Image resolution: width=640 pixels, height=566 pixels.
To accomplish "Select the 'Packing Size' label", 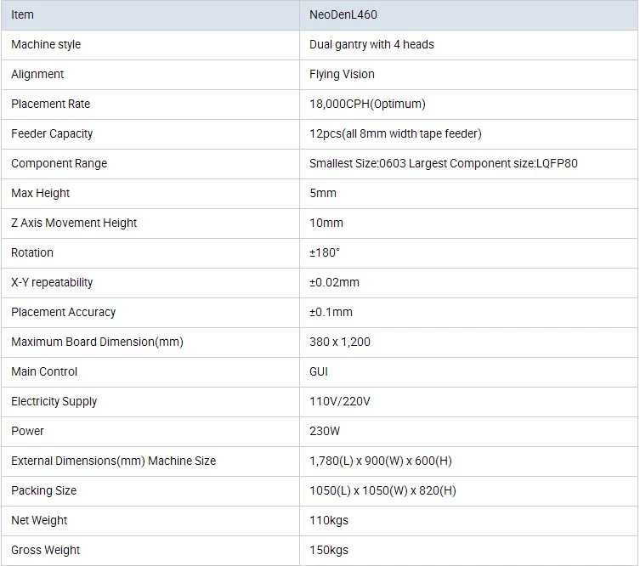I will tap(43, 491).
